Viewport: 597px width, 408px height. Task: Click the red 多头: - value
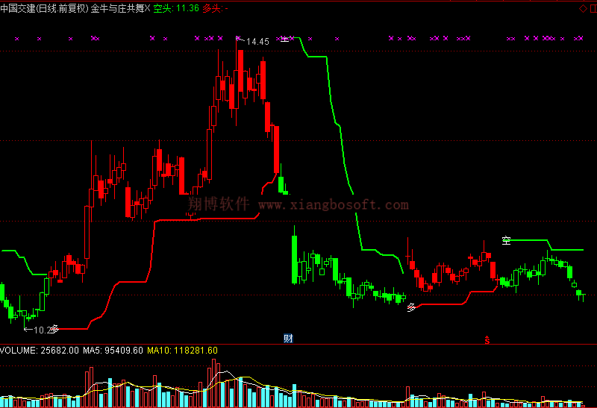215,8
